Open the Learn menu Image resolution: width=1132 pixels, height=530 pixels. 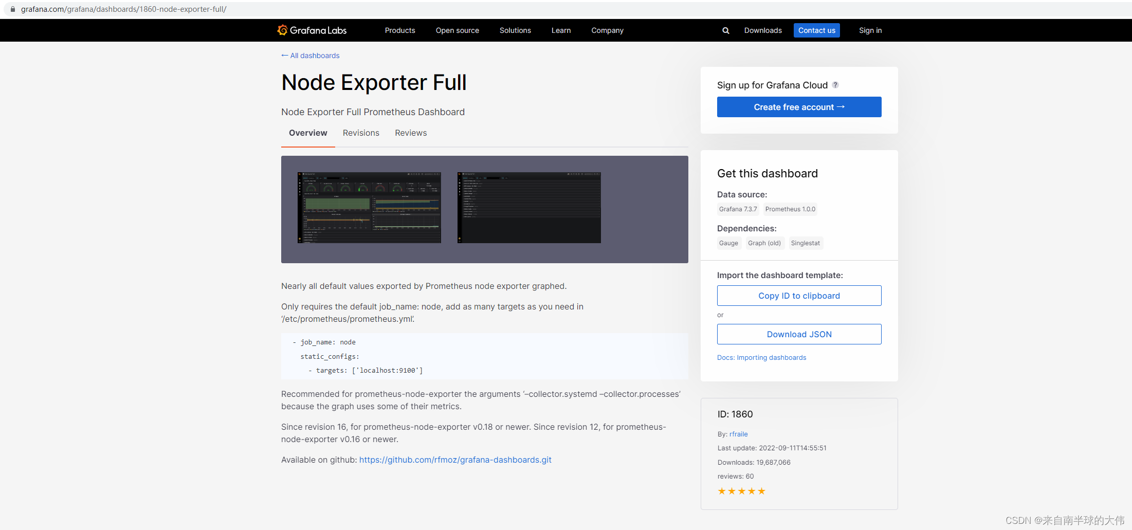coord(561,30)
